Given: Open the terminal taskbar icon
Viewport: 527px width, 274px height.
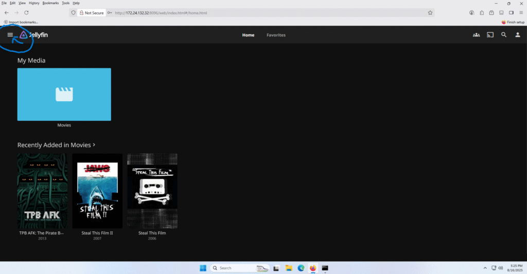Looking at the screenshot, I should click(x=325, y=268).
